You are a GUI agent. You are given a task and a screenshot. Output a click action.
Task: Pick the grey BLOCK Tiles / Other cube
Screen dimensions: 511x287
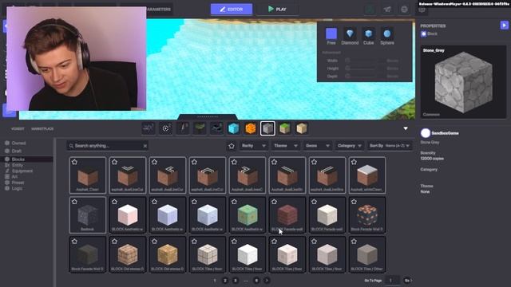367,254
